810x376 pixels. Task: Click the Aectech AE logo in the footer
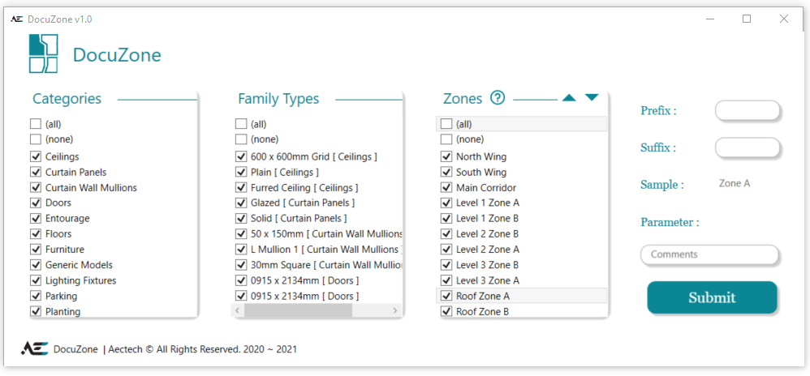[34, 348]
